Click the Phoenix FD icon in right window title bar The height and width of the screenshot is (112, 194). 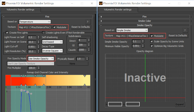[101, 3]
